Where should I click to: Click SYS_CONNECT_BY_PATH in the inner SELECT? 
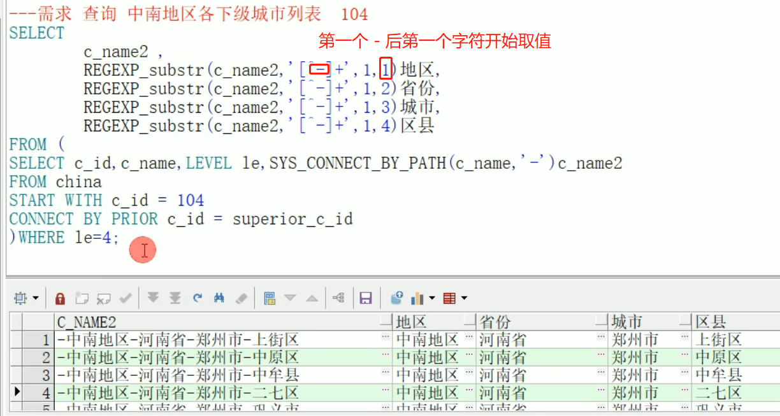[x=359, y=164]
